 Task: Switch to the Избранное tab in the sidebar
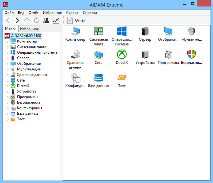tap(29, 29)
